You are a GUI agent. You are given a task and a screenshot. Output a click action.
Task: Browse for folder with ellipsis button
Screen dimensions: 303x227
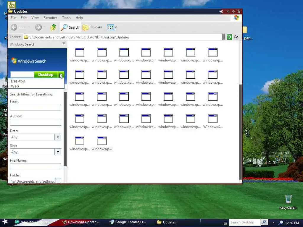coord(58,181)
